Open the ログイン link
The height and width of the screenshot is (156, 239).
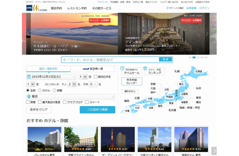point(204,8)
